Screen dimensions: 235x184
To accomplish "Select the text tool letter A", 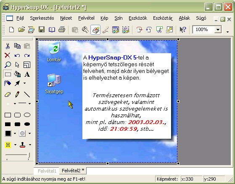I will 27,74.
